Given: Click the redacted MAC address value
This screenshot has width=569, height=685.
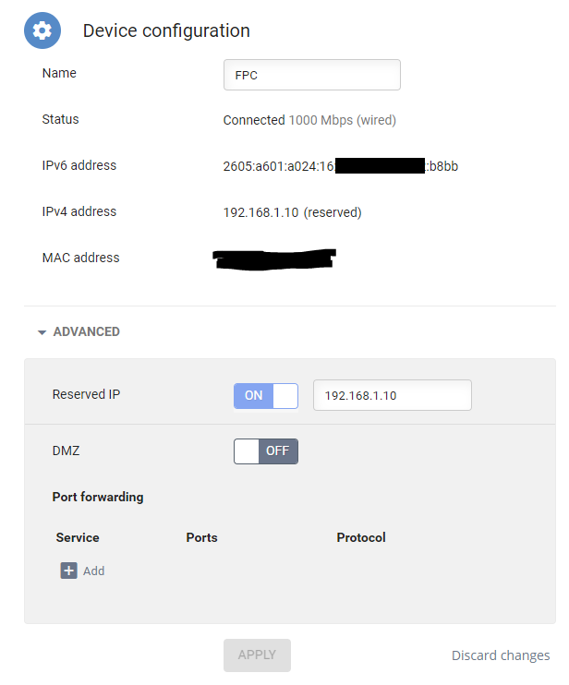Looking at the screenshot, I should coord(274,259).
